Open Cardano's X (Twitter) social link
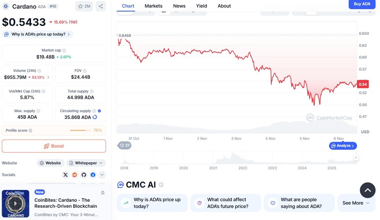This screenshot has height=220, width=380. coord(66,175)
